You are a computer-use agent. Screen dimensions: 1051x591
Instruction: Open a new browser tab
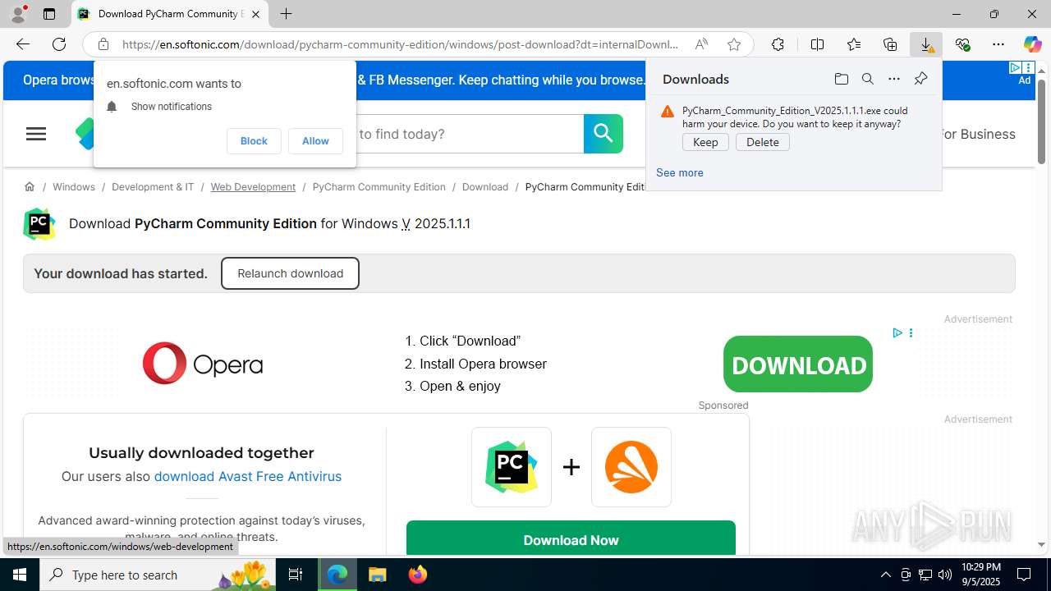coord(286,14)
